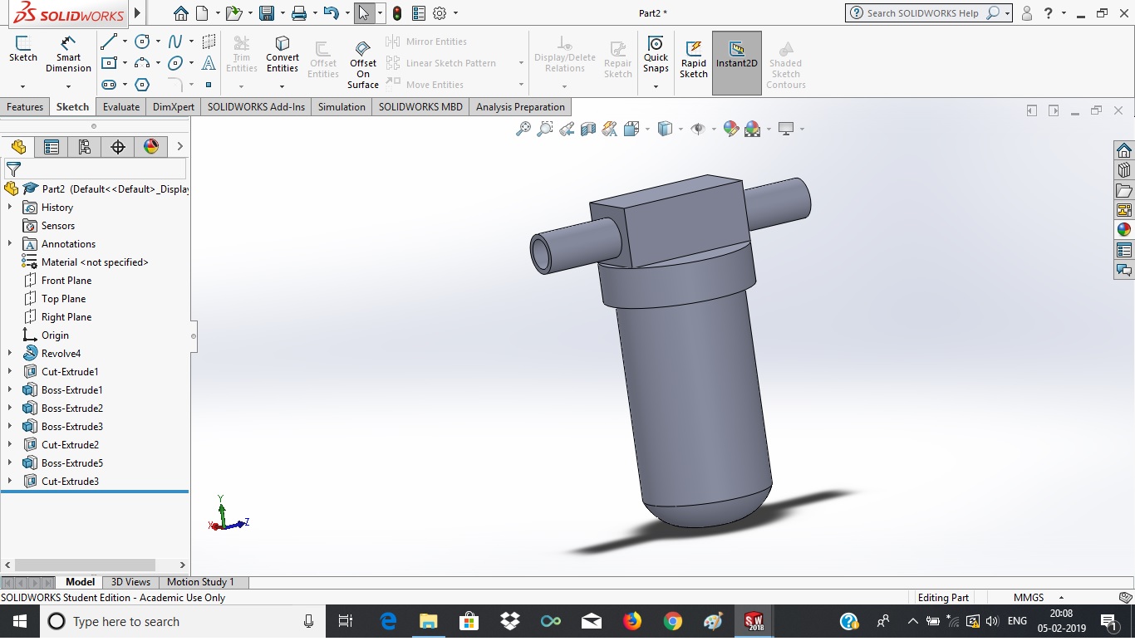Switch to the Features tab

25,107
